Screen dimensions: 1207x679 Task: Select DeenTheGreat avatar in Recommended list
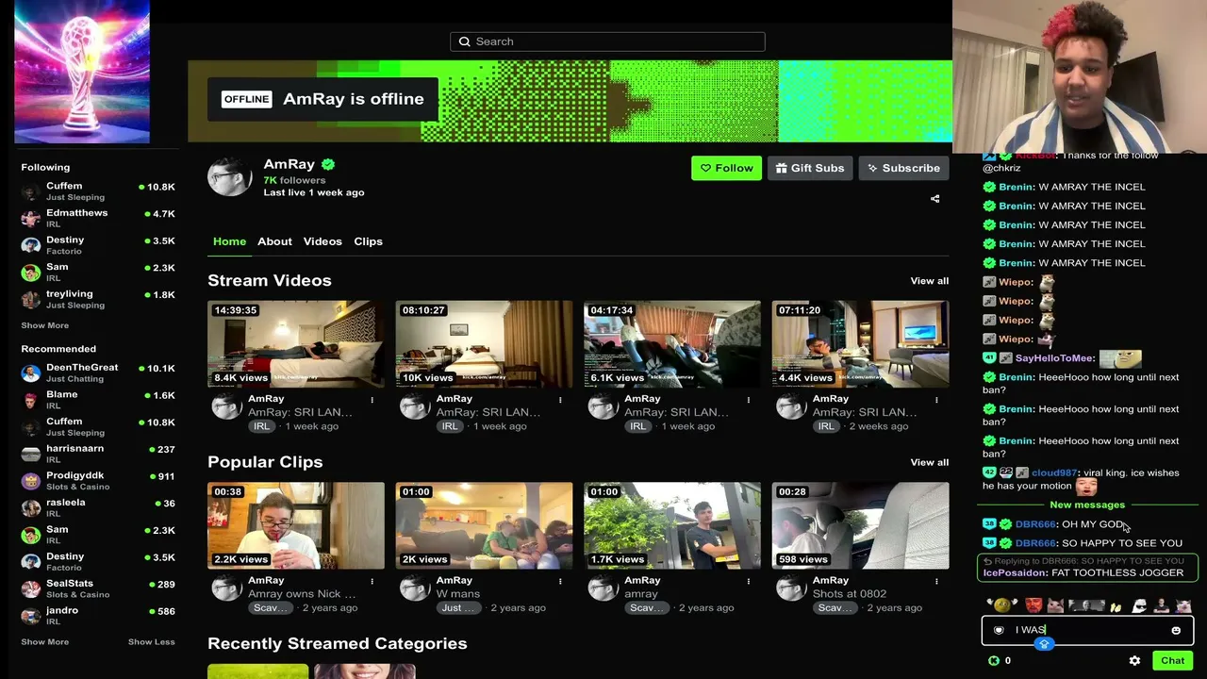click(31, 373)
